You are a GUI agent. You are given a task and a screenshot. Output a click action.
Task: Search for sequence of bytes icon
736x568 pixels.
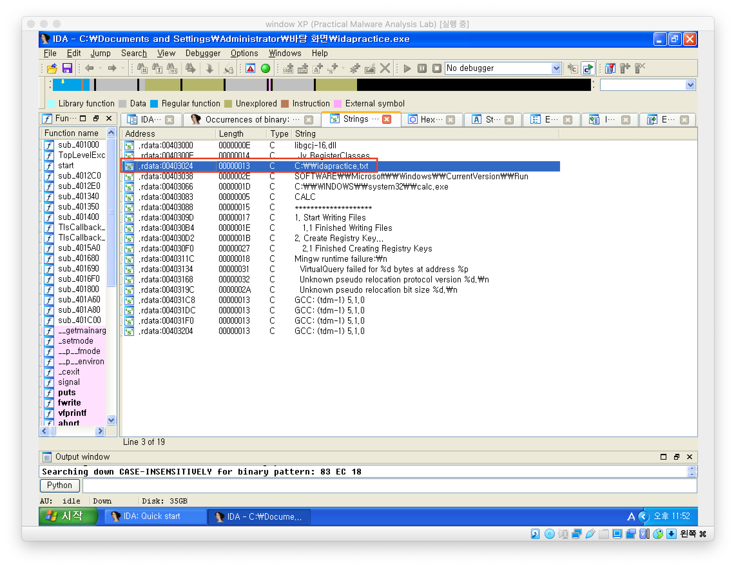click(x=172, y=68)
